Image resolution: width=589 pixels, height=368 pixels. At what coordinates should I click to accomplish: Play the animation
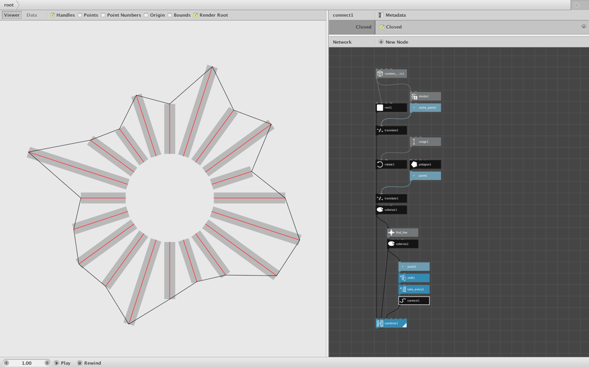tap(62, 363)
